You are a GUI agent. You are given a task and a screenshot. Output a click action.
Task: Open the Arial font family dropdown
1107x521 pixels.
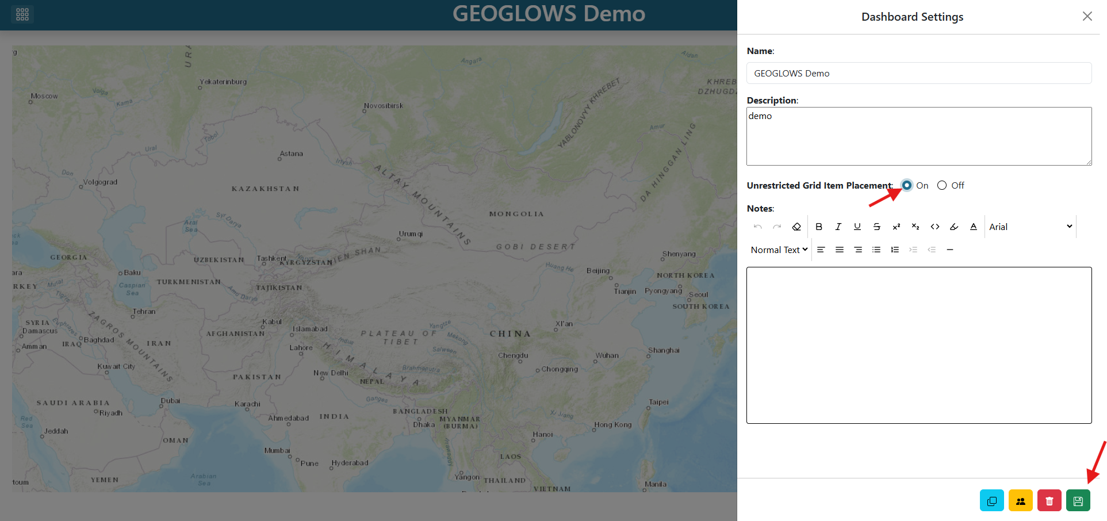pos(1031,227)
